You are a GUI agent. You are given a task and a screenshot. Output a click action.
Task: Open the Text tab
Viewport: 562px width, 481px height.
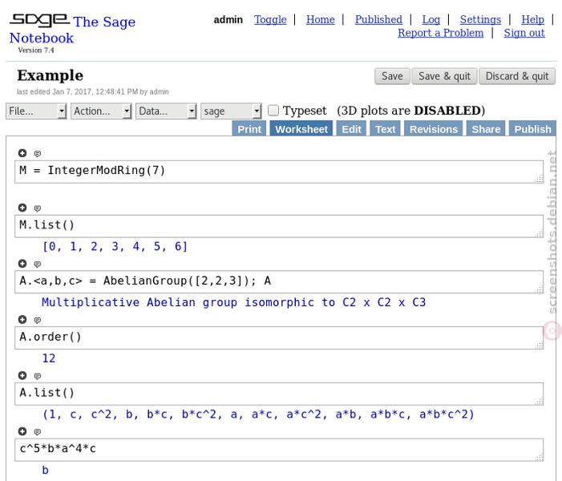pos(386,129)
